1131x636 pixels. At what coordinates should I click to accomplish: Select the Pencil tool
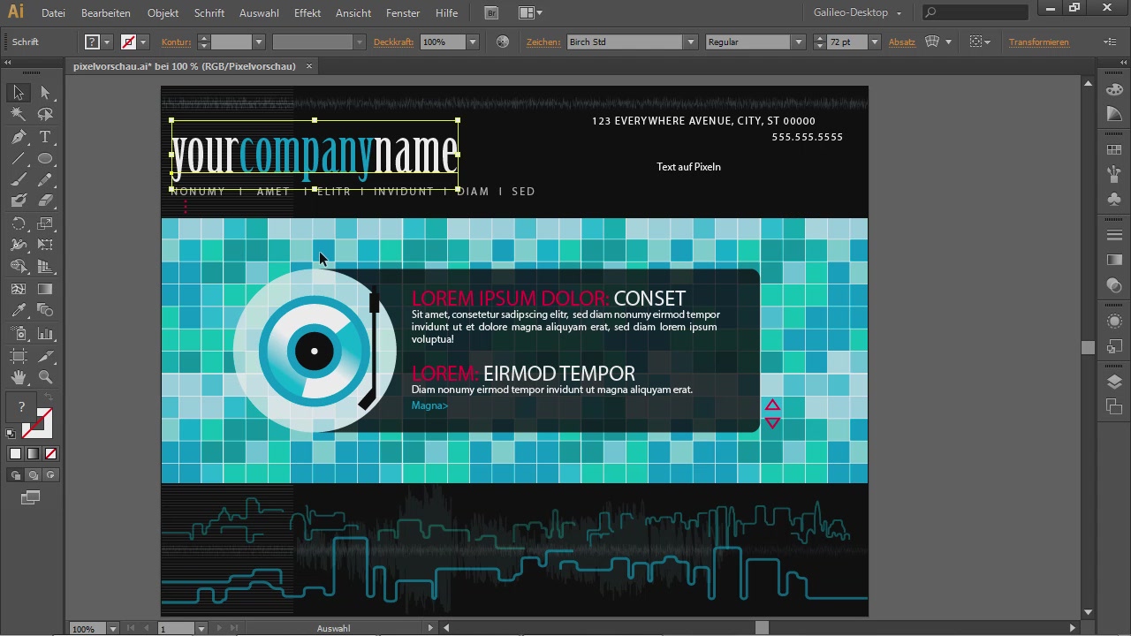(x=45, y=180)
